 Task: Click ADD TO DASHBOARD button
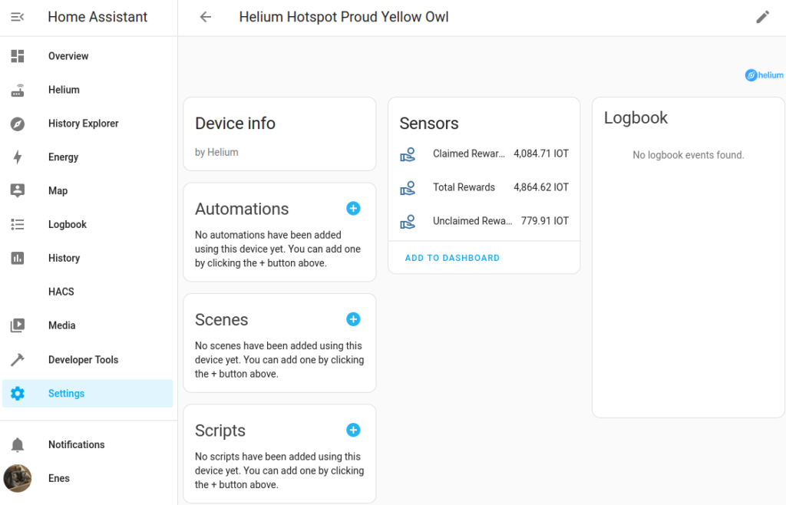tap(452, 258)
